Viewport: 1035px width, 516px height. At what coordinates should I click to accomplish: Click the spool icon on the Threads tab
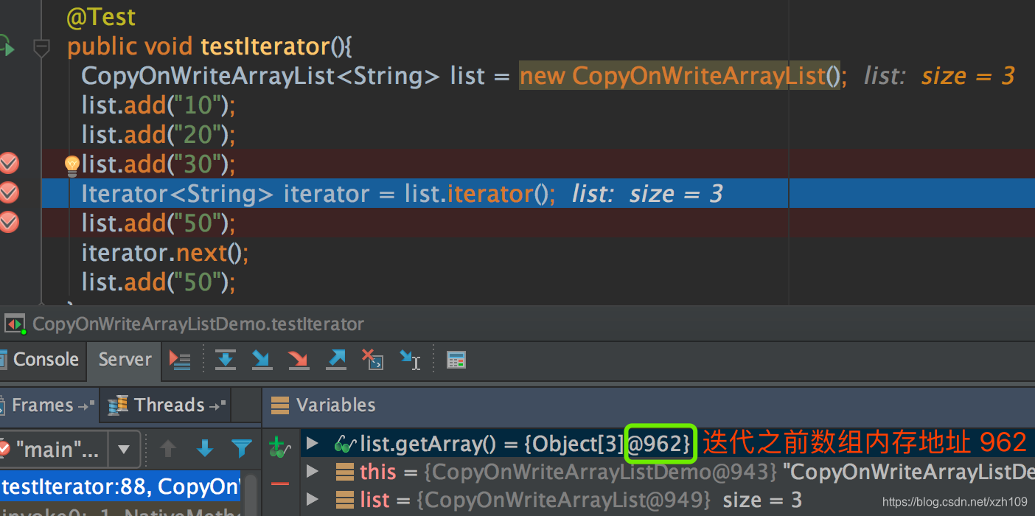118,405
